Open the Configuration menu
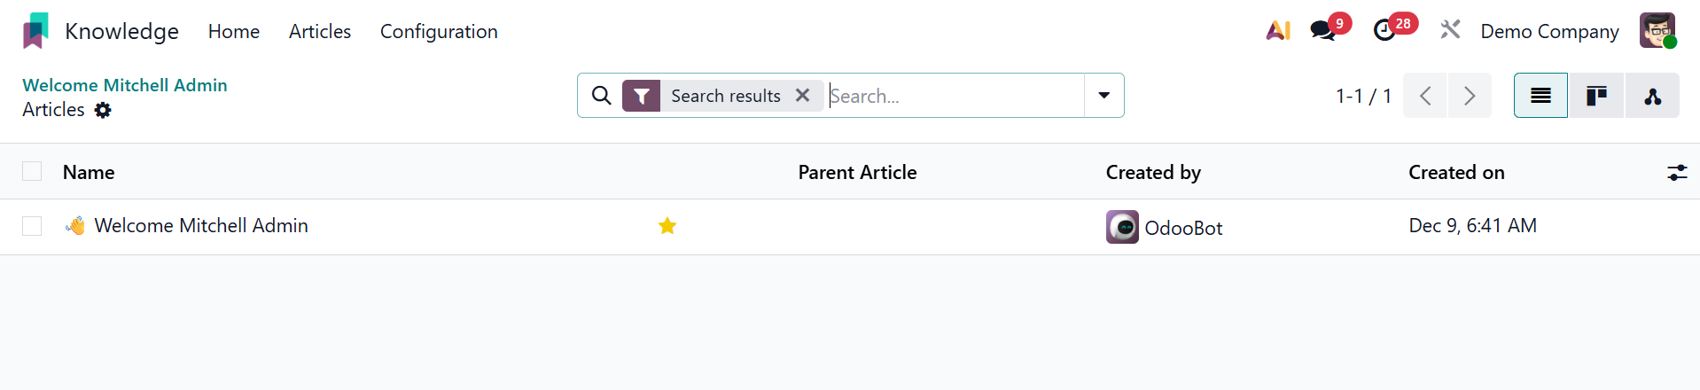 (x=439, y=32)
